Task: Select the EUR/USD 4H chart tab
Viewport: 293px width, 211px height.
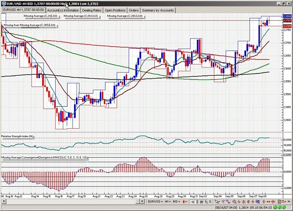Action: (x=23, y=10)
